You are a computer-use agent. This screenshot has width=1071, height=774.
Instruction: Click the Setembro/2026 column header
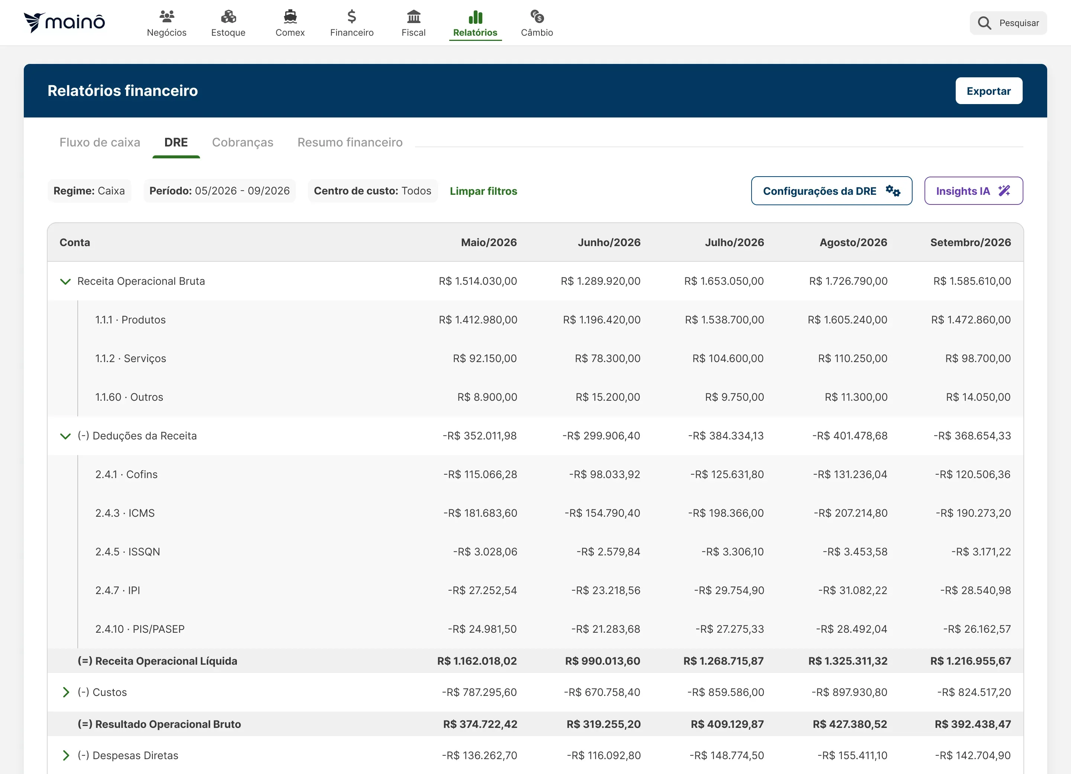coord(971,243)
